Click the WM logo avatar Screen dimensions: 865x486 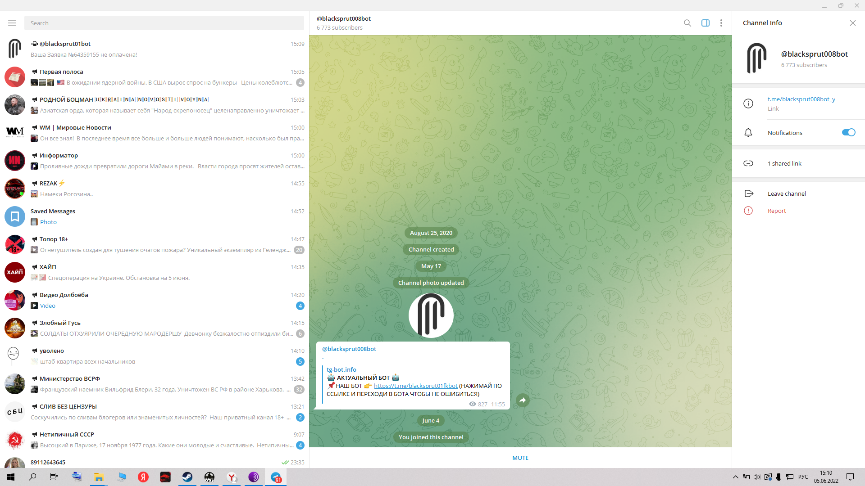click(x=15, y=133)
